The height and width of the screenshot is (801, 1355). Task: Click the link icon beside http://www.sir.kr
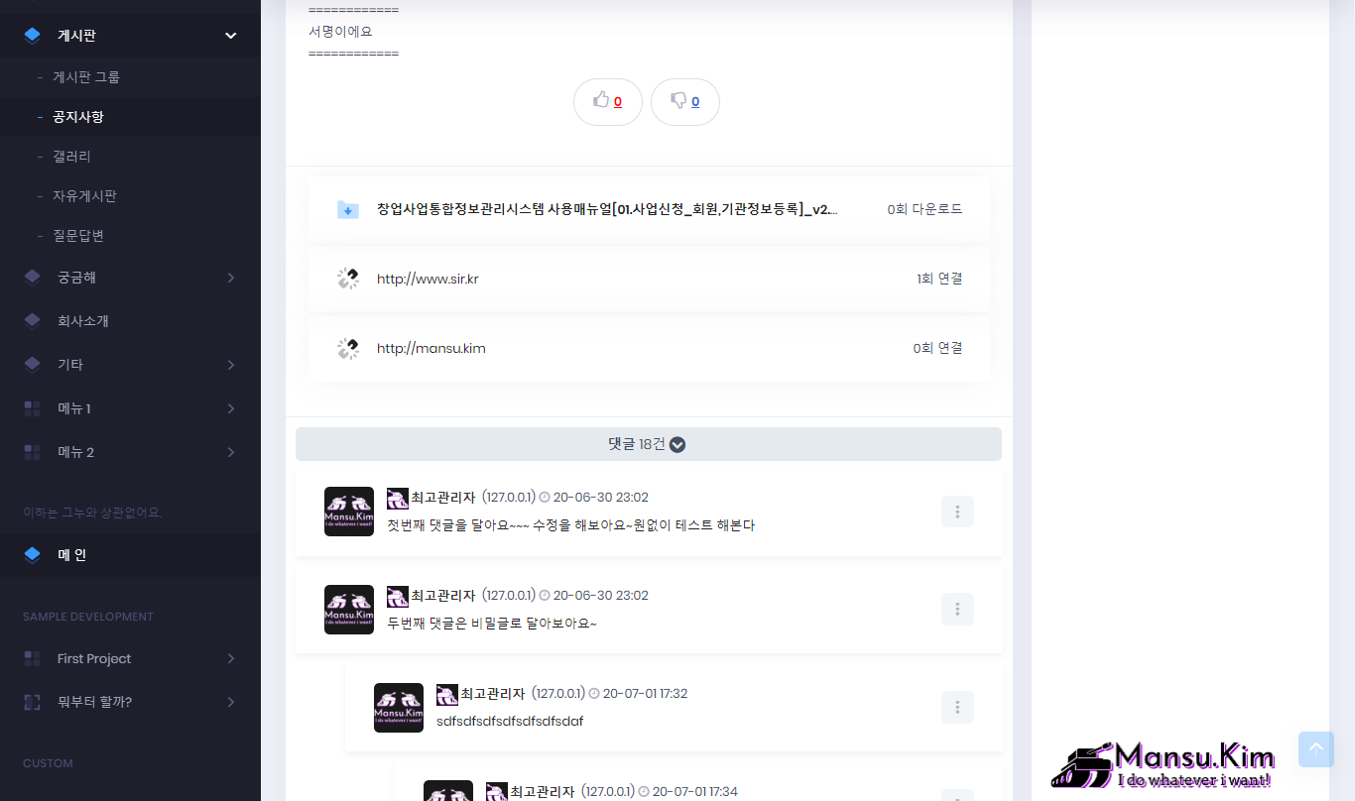[x=347, y=279]
